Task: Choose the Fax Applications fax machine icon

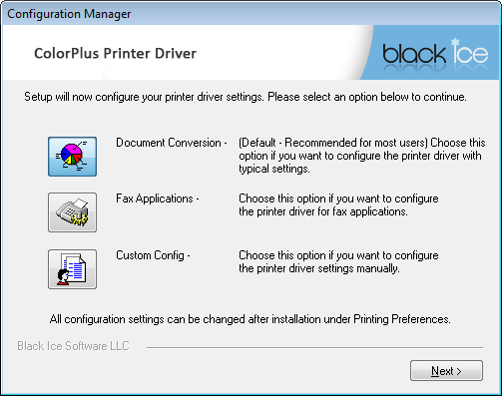Action: pyautogui.click(x=72, y=212)
